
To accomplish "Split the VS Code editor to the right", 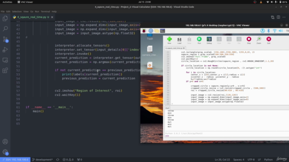I will 278,17.
